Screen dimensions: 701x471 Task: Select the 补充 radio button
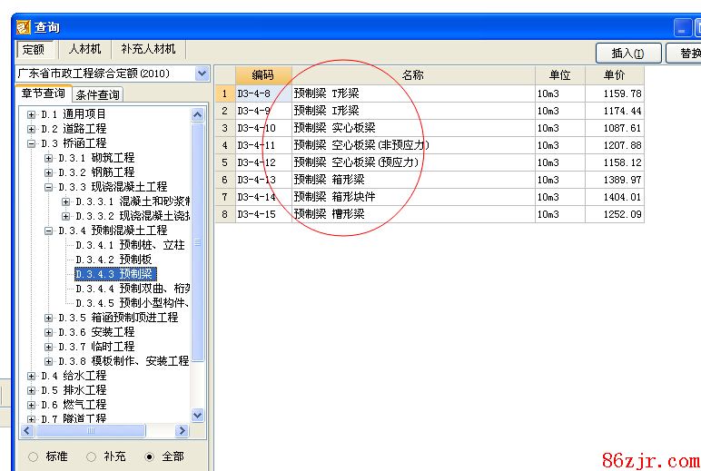[92, 456]
